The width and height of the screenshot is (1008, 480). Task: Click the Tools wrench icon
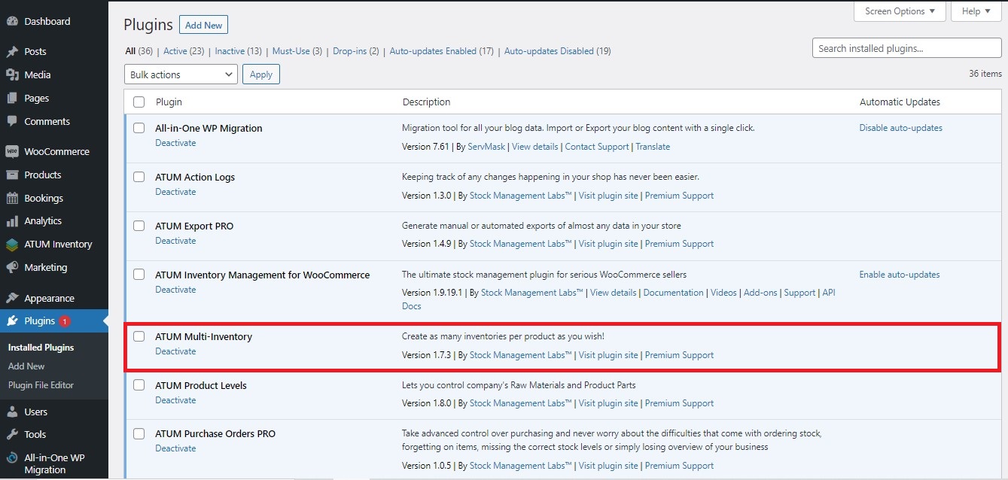[x=12, y=434]
